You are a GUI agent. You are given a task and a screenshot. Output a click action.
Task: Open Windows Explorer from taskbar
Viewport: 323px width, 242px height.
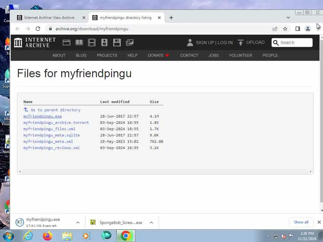(x=67, y=236)
